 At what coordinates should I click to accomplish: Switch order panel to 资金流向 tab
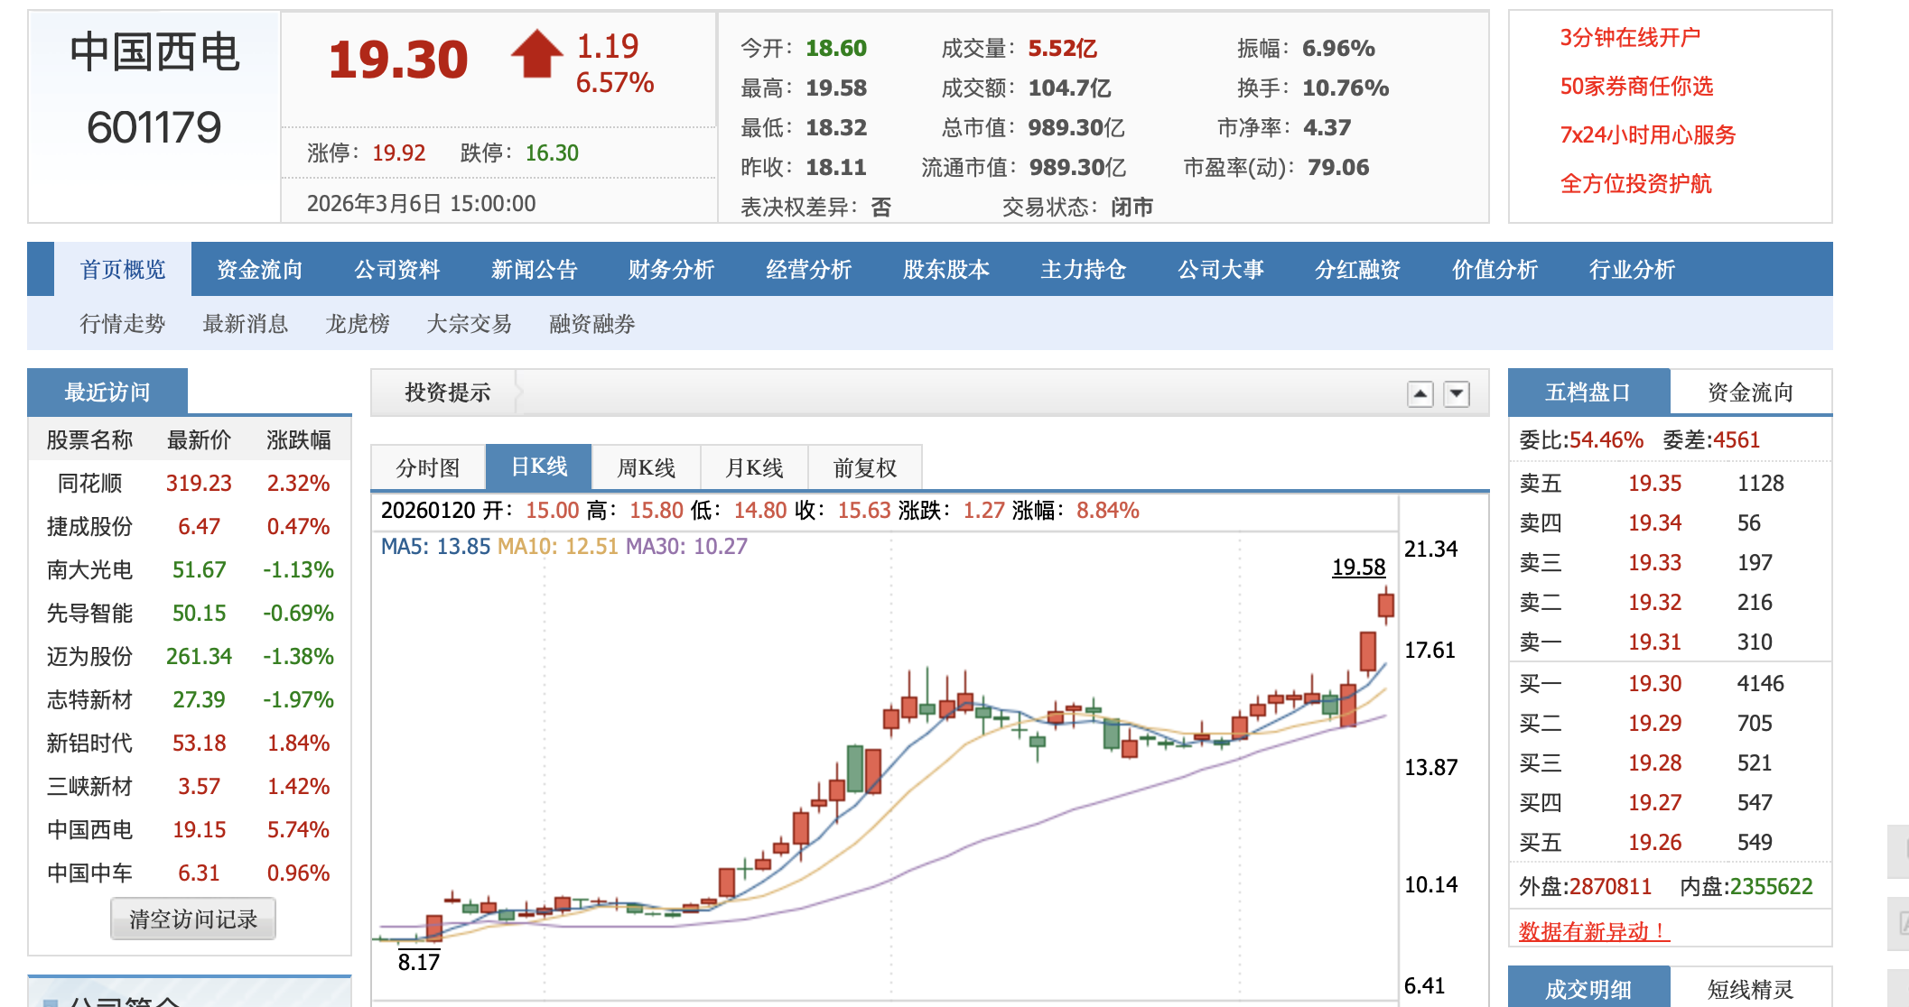(1749, 392)
